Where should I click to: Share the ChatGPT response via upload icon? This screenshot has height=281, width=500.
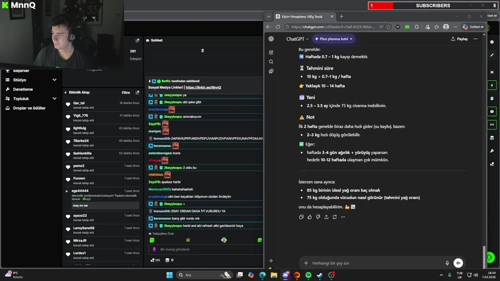(326, 217)
